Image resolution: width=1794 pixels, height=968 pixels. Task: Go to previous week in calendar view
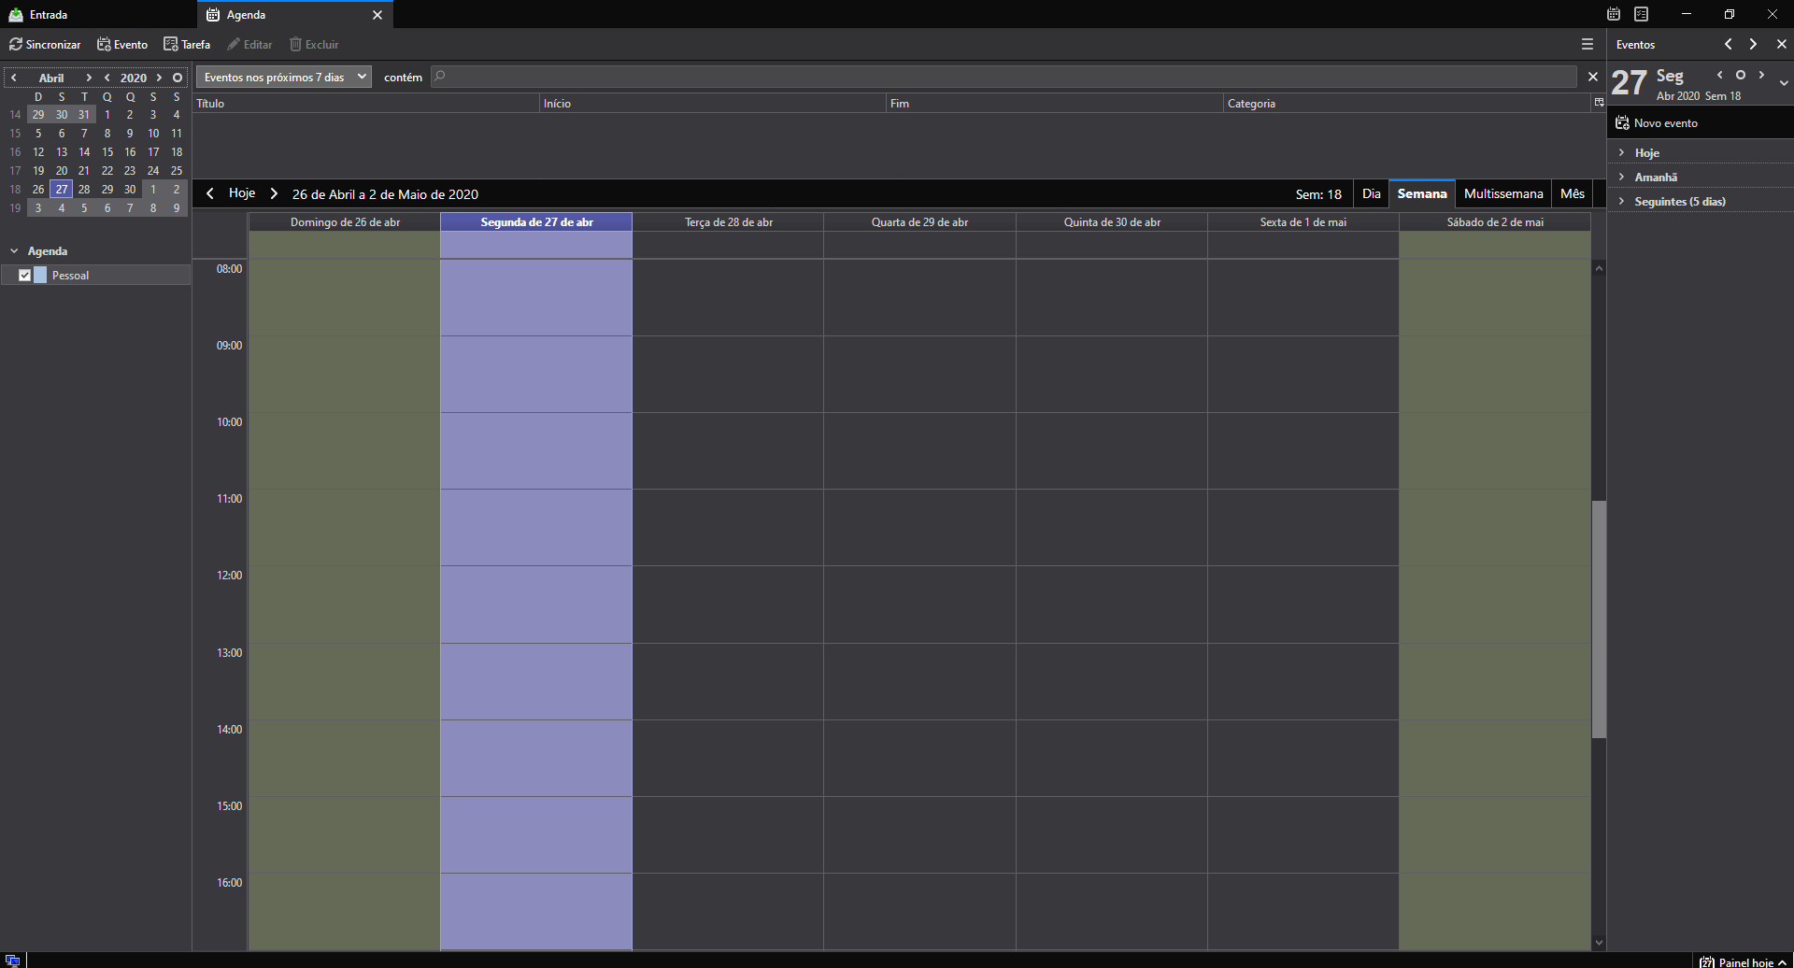point(210,193)
